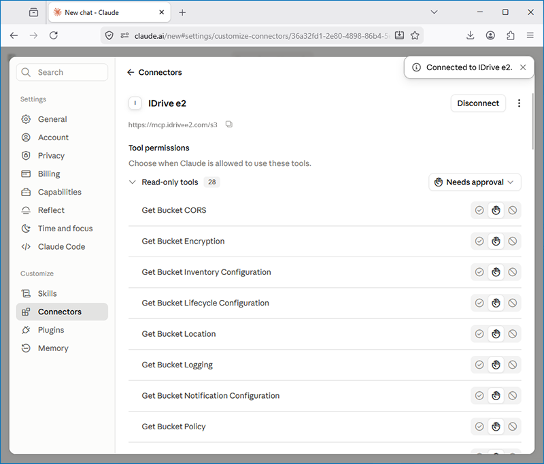Viewport: 544px width, 464px height.
Task: Close the New chat - Claude tab
Action: pos(162,12)
